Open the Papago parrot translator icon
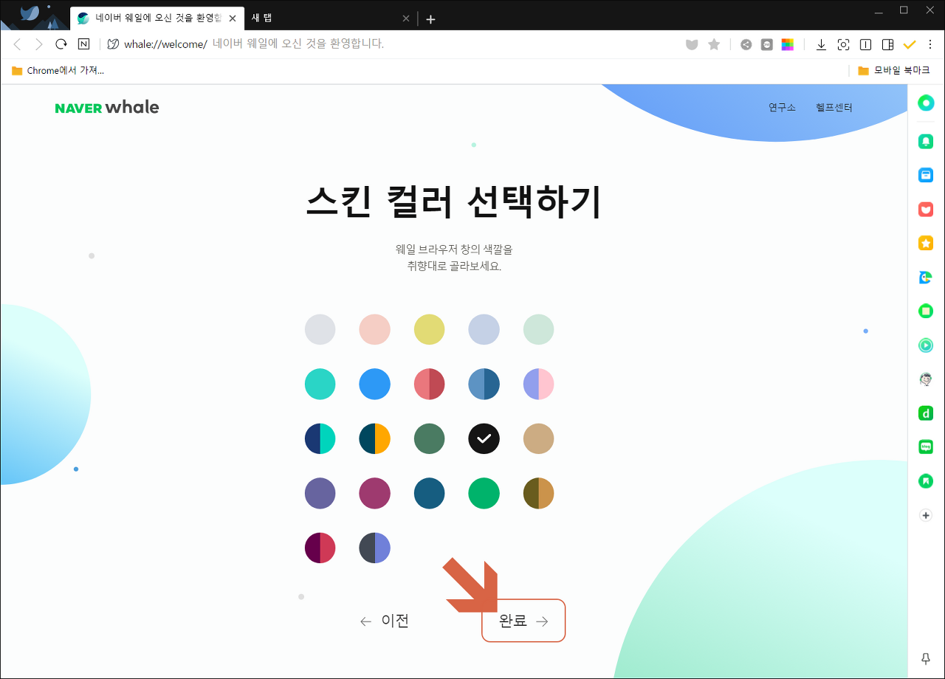The height and width of the screenshot is (679, 945). click(x=926, y=278)
